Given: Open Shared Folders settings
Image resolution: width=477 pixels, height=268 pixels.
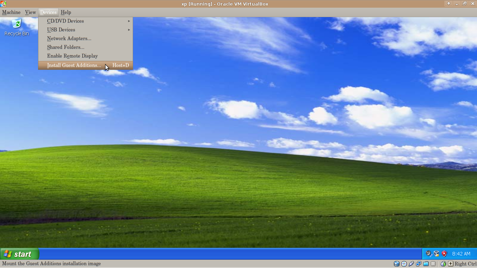Looking at the screenshot, I should click(86, 47).
